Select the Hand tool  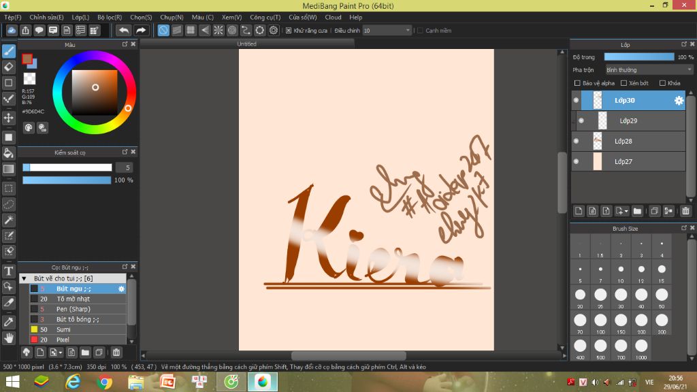(x=9, y=338)
